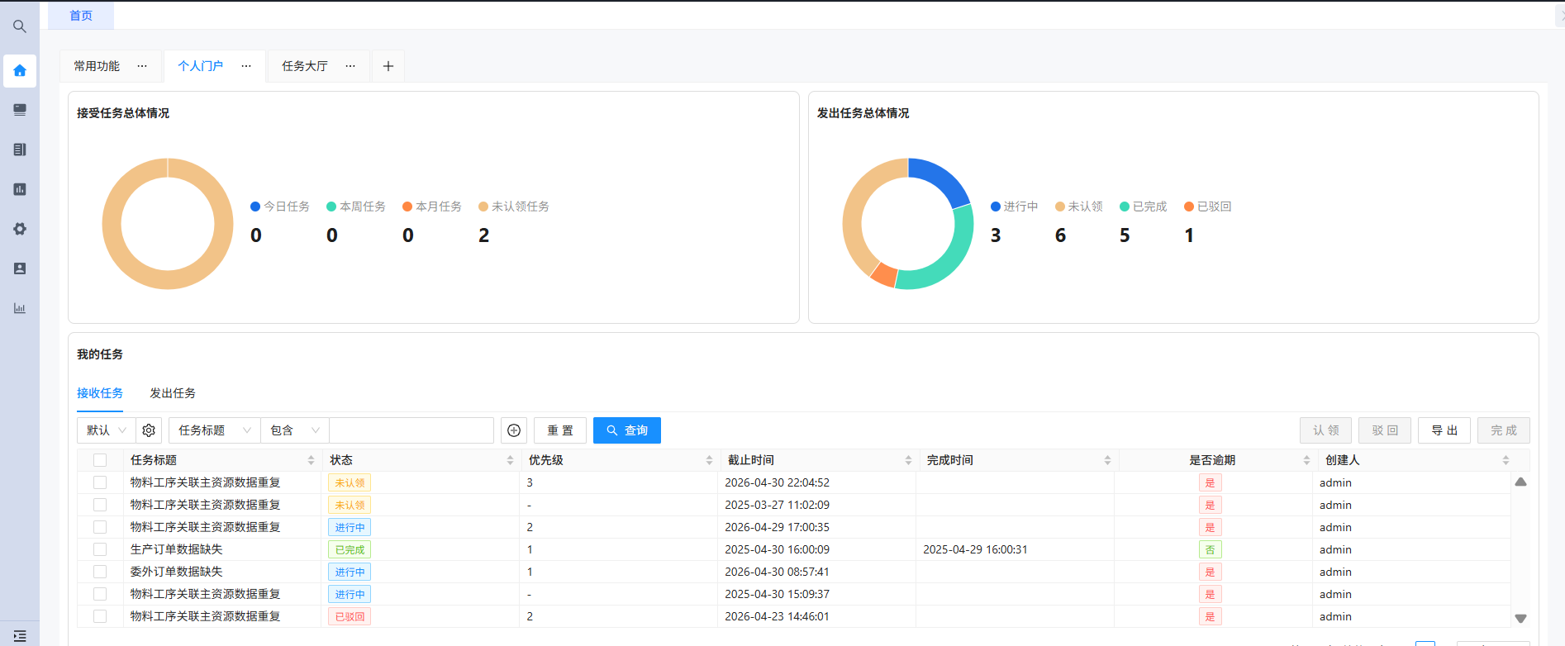This screenshot has height=646, width=1565.
Task: Switch to the 发出任务 tab
Action: 173,393
